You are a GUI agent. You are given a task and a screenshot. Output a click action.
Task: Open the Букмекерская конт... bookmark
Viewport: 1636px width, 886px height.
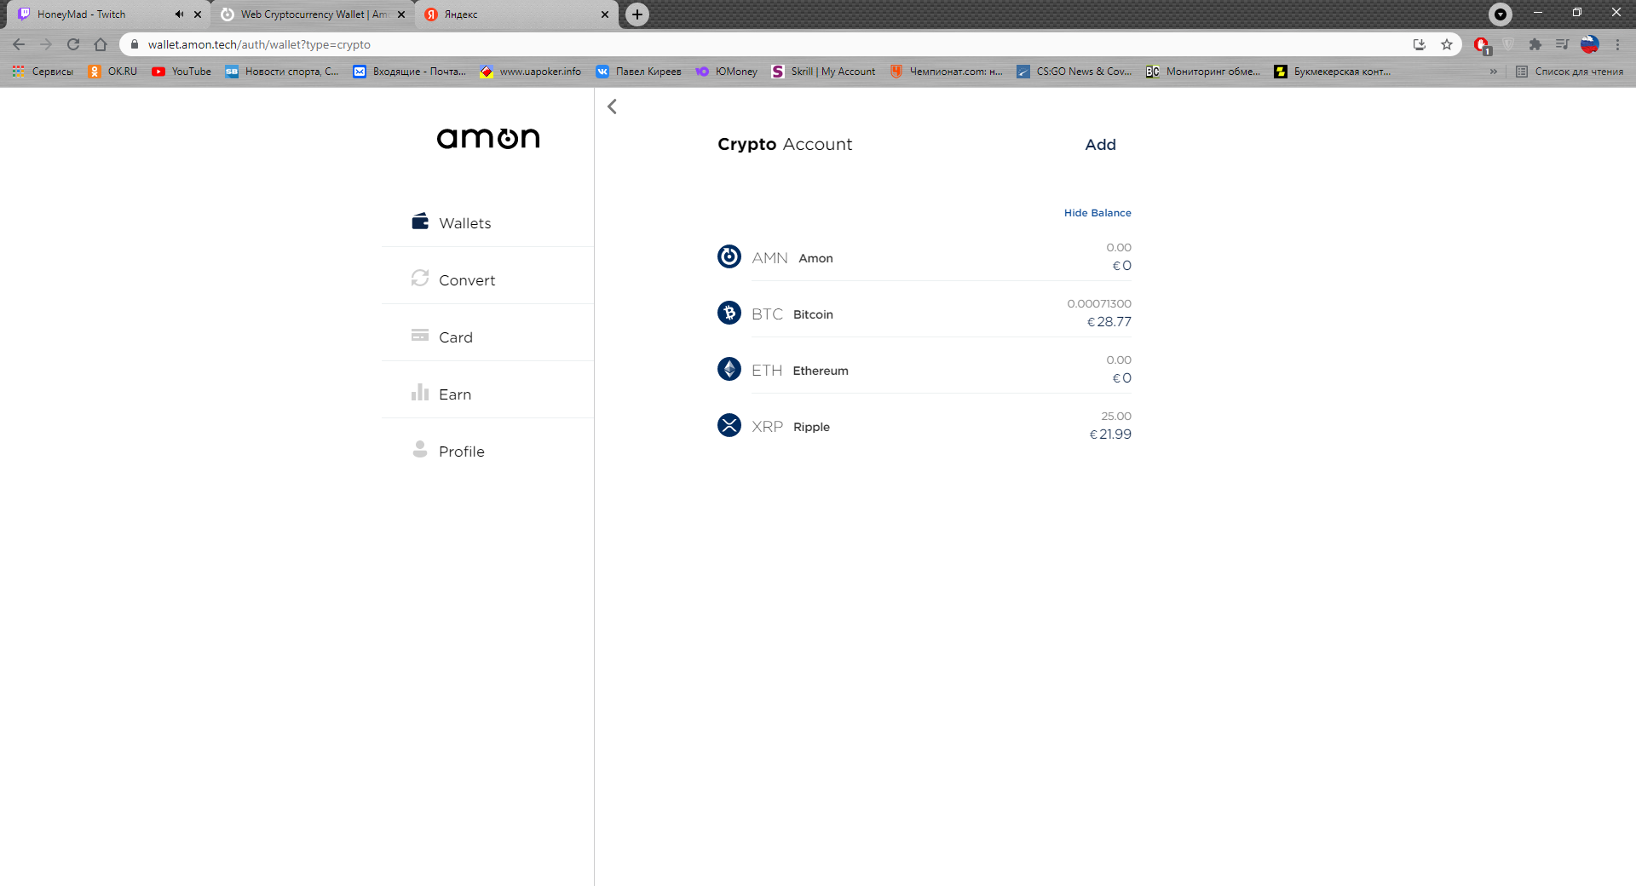point(1333,72)
